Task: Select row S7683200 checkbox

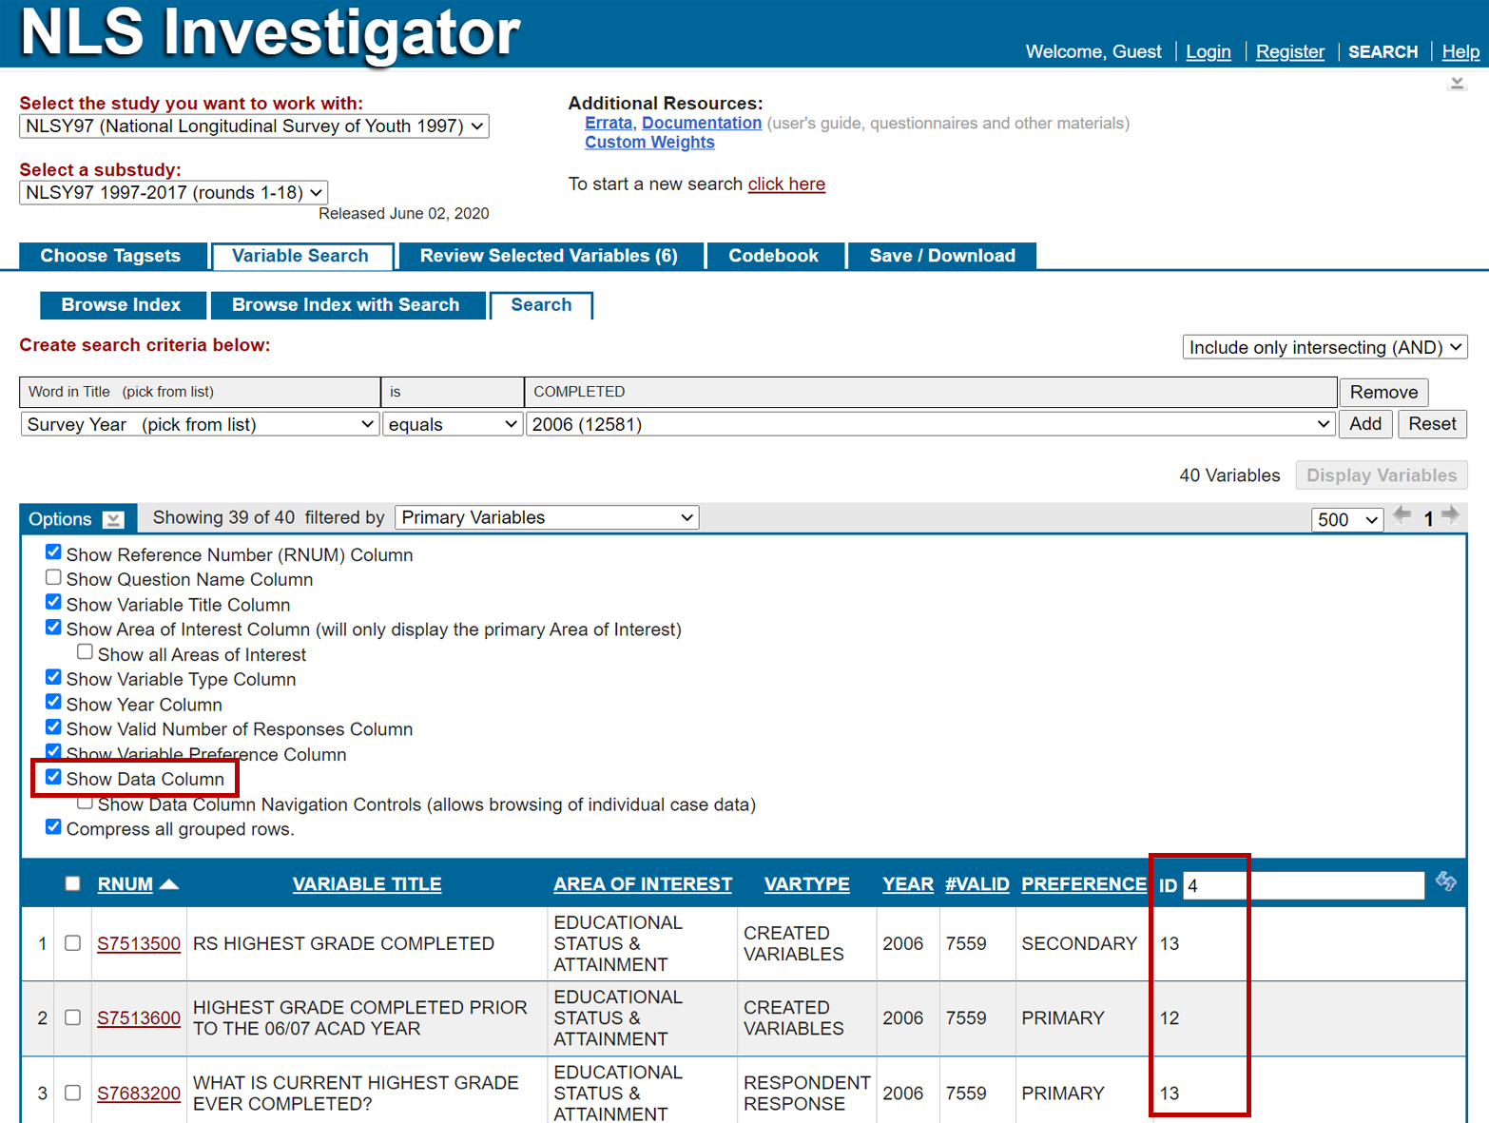Action: coord(72,1093)
